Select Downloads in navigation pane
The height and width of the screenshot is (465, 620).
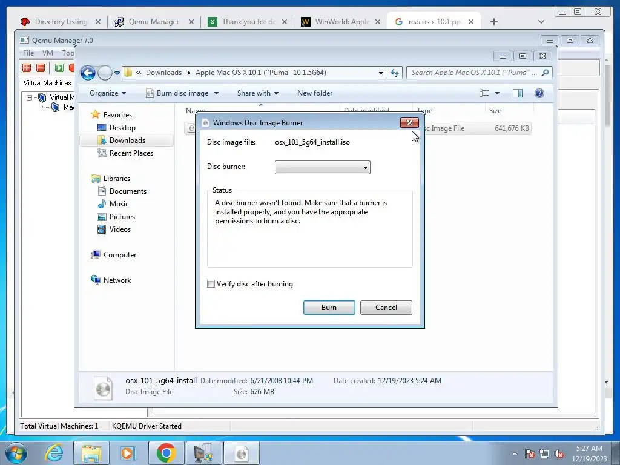tap(127, 140)
